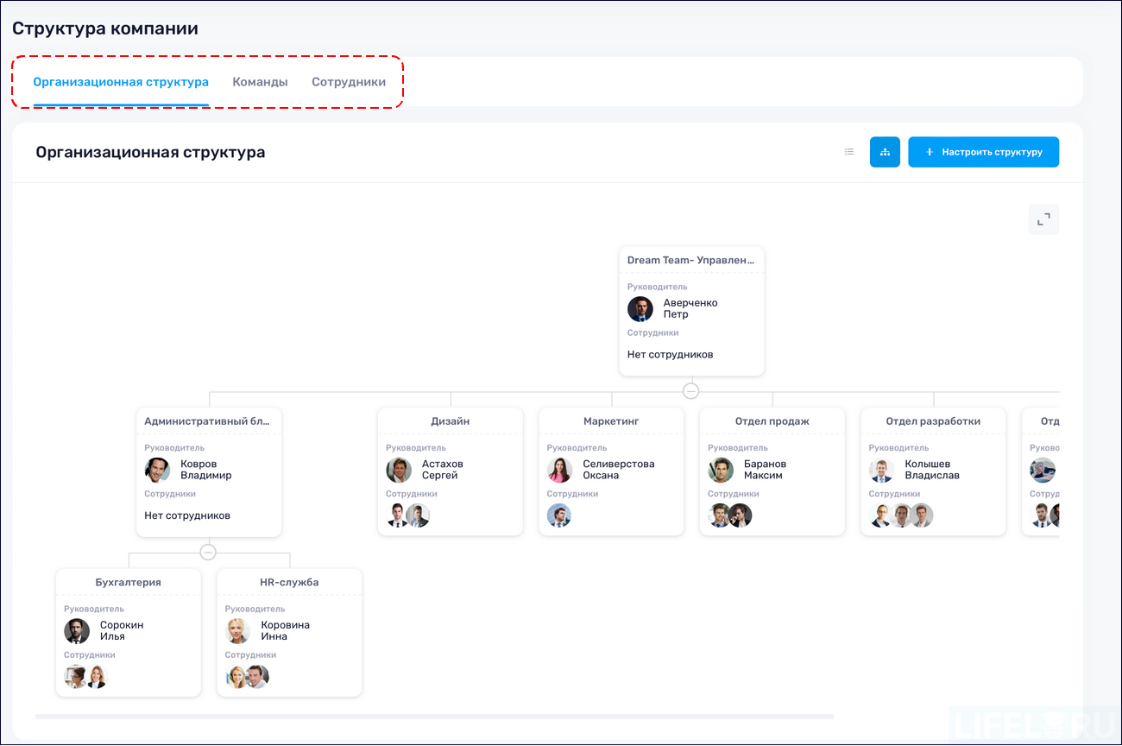
Task: Click the Маркетинг department card
Action: point(610,420)
